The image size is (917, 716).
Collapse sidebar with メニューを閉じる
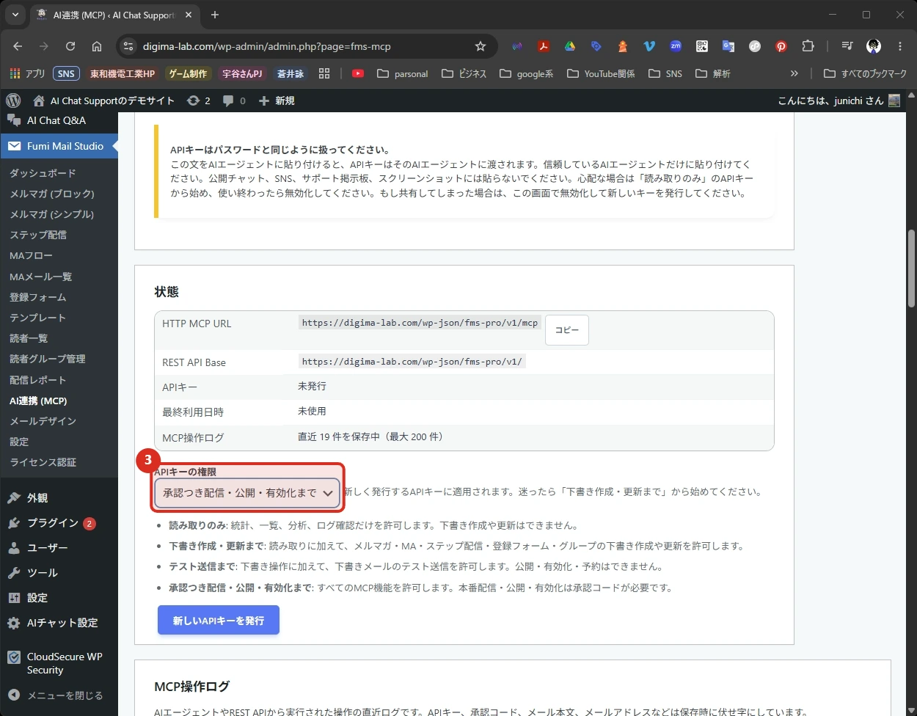point(59,695)
